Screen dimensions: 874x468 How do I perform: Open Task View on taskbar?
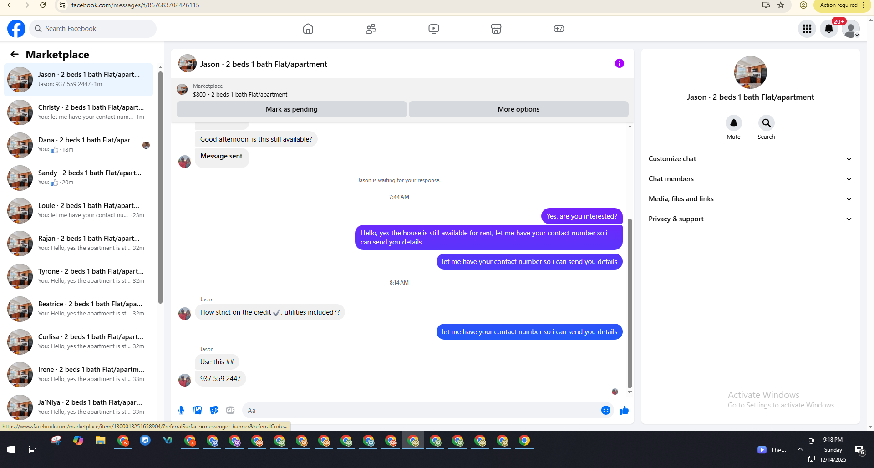coord(33,449)
